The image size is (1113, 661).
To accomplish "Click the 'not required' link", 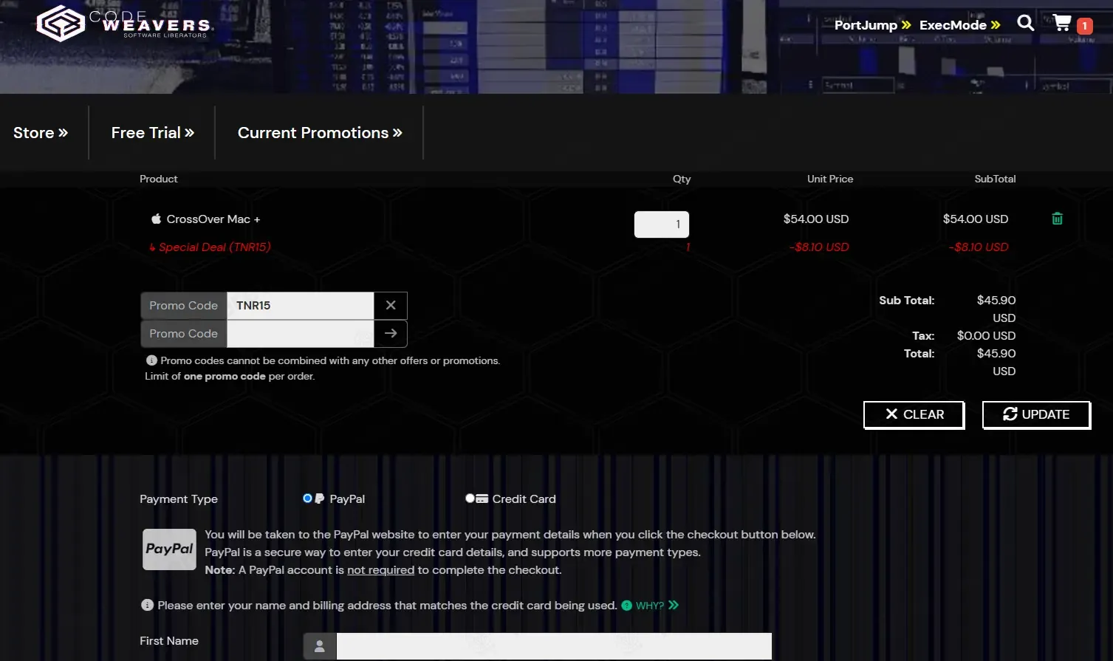I will (380, 570).
